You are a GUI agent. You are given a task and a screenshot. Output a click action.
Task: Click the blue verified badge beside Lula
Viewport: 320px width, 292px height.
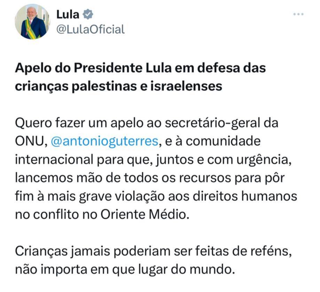click(89, 14)
